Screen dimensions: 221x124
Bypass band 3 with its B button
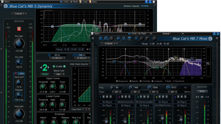[x=141, y=97]
